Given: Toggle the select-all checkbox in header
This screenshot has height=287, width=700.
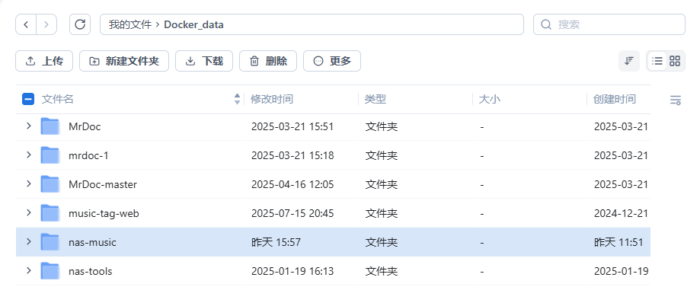Looking at the screenshot, I should (x=28, y=99).
